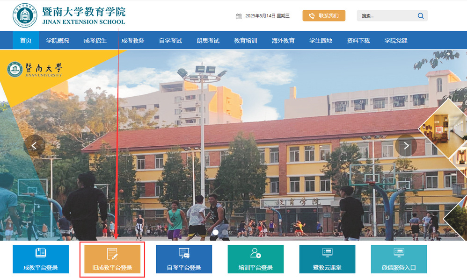
Task: Click the calendar icon beside the date
Action: point(239,16)
